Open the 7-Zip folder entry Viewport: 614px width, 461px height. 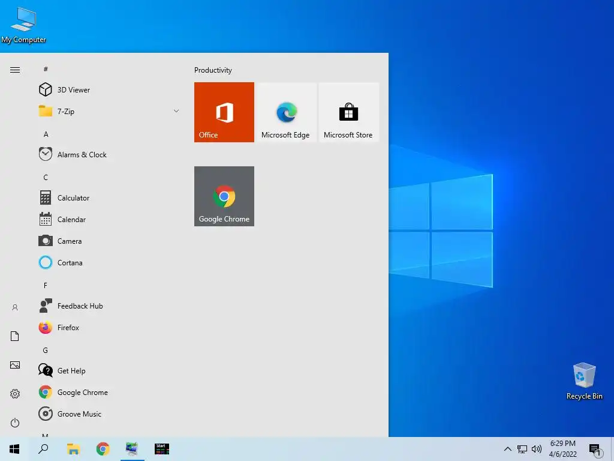110,111
